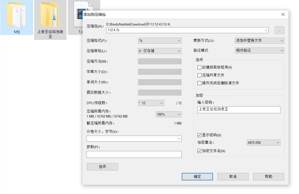This screenshot has height=194, width=299.
Task: Open the 分卷大小 volume size combo box
Action: (x=134, y=139)
